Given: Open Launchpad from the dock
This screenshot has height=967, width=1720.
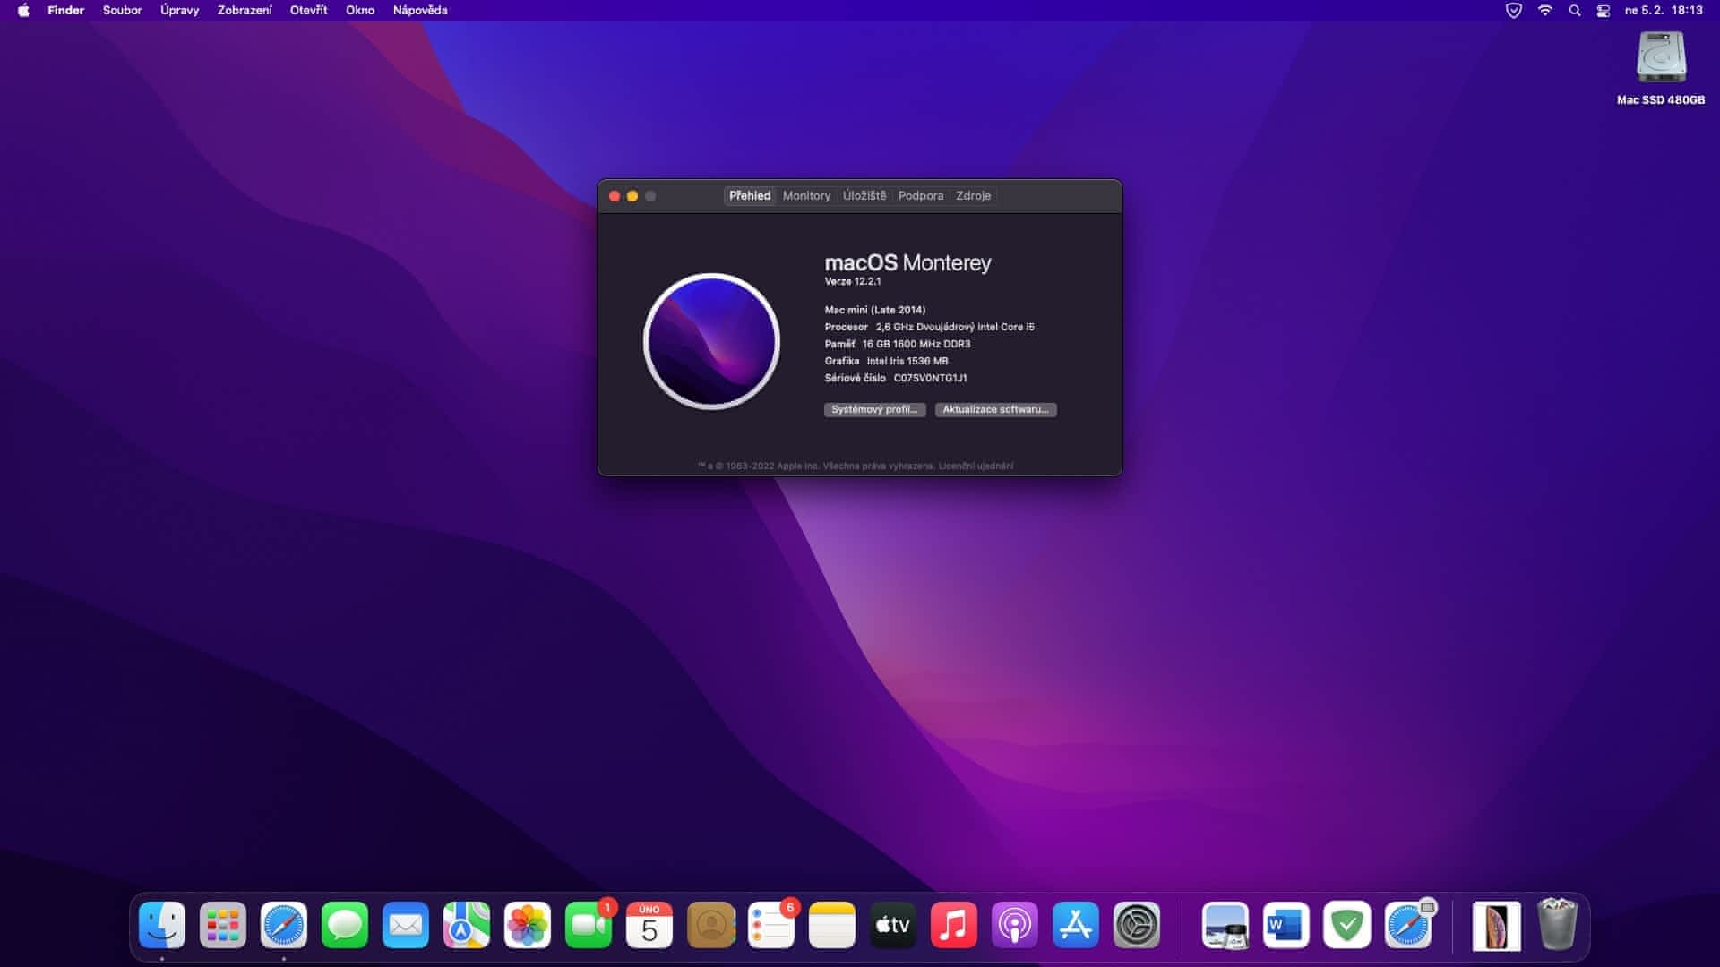Looking at the screenshot, I should click(222, 925).
